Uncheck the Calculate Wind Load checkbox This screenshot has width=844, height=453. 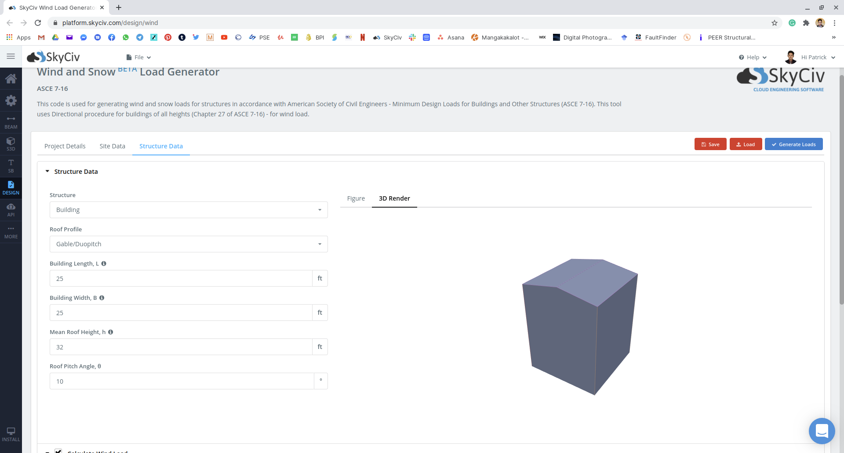pyautogui.click(x=58, y=451)
